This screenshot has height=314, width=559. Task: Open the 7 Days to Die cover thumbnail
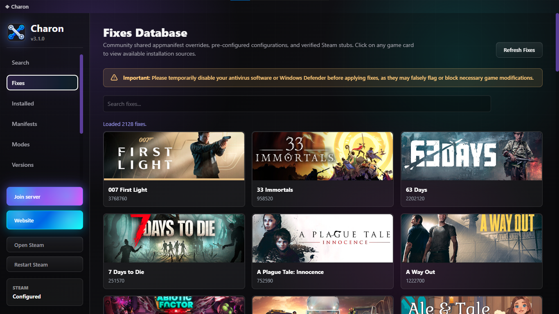pyautogui.click(x=174, y=238)
